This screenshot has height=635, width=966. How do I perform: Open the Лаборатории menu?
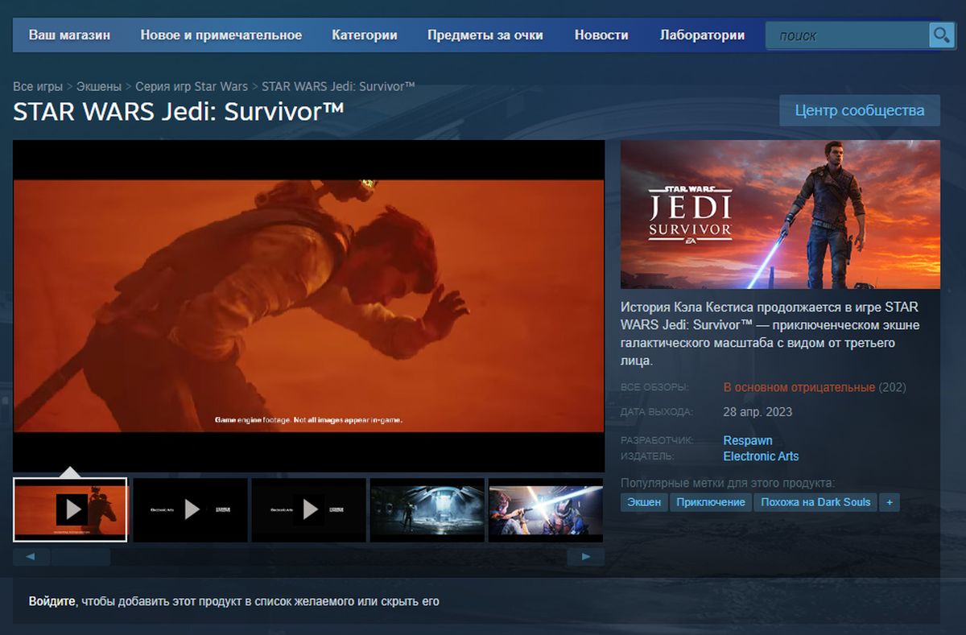pos(702,35)
